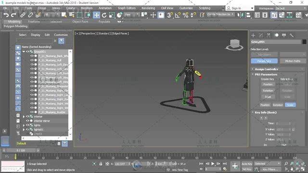The width and height of the screenshot is (308, 173).
Task: Switch to the Modify command panel tab
Action: point(261,35)
